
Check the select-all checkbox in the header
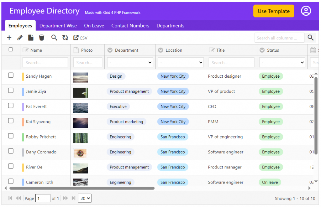tap(11, 49)
